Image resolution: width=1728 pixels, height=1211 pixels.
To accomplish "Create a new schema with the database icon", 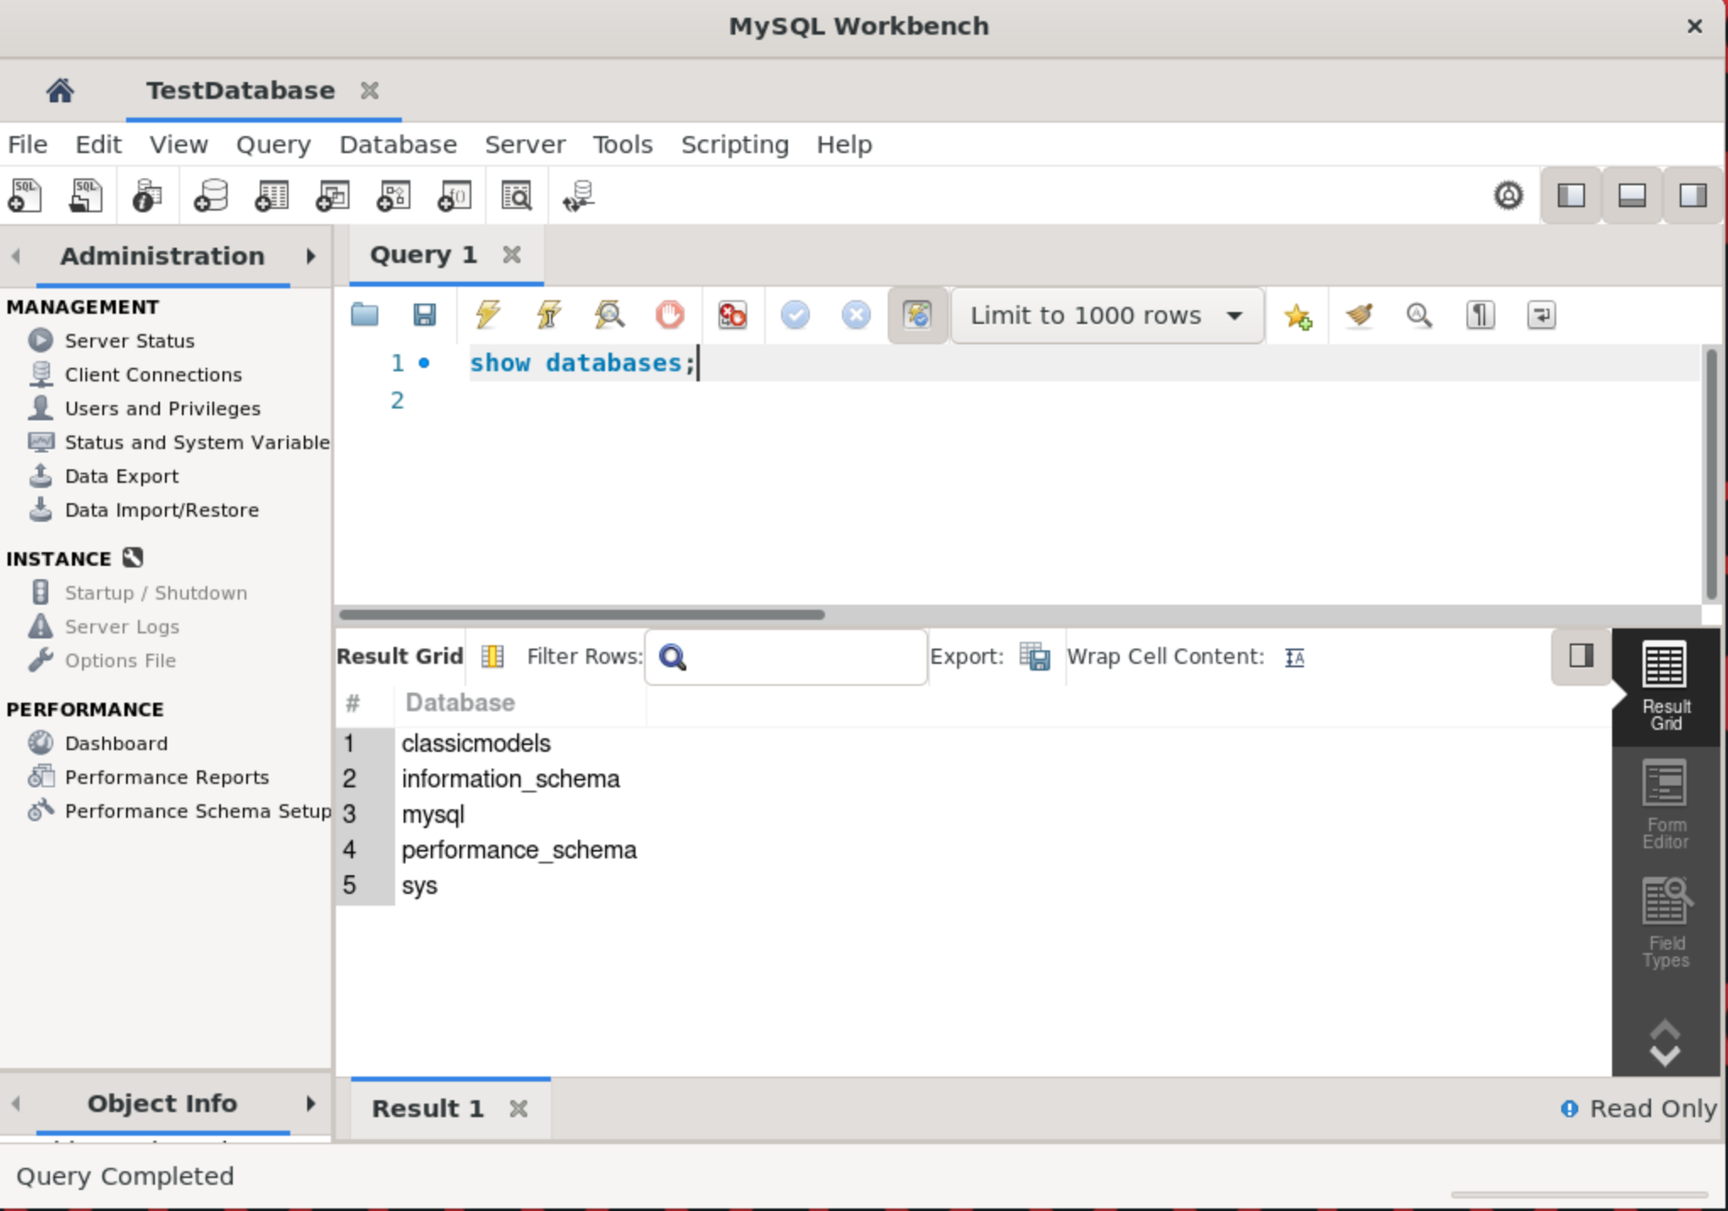I will 210,196.
